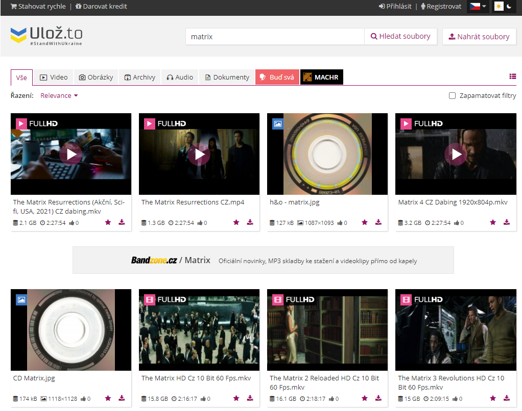Open the Czech flag language dropdown
522x411 pixels.
point(478,7)
